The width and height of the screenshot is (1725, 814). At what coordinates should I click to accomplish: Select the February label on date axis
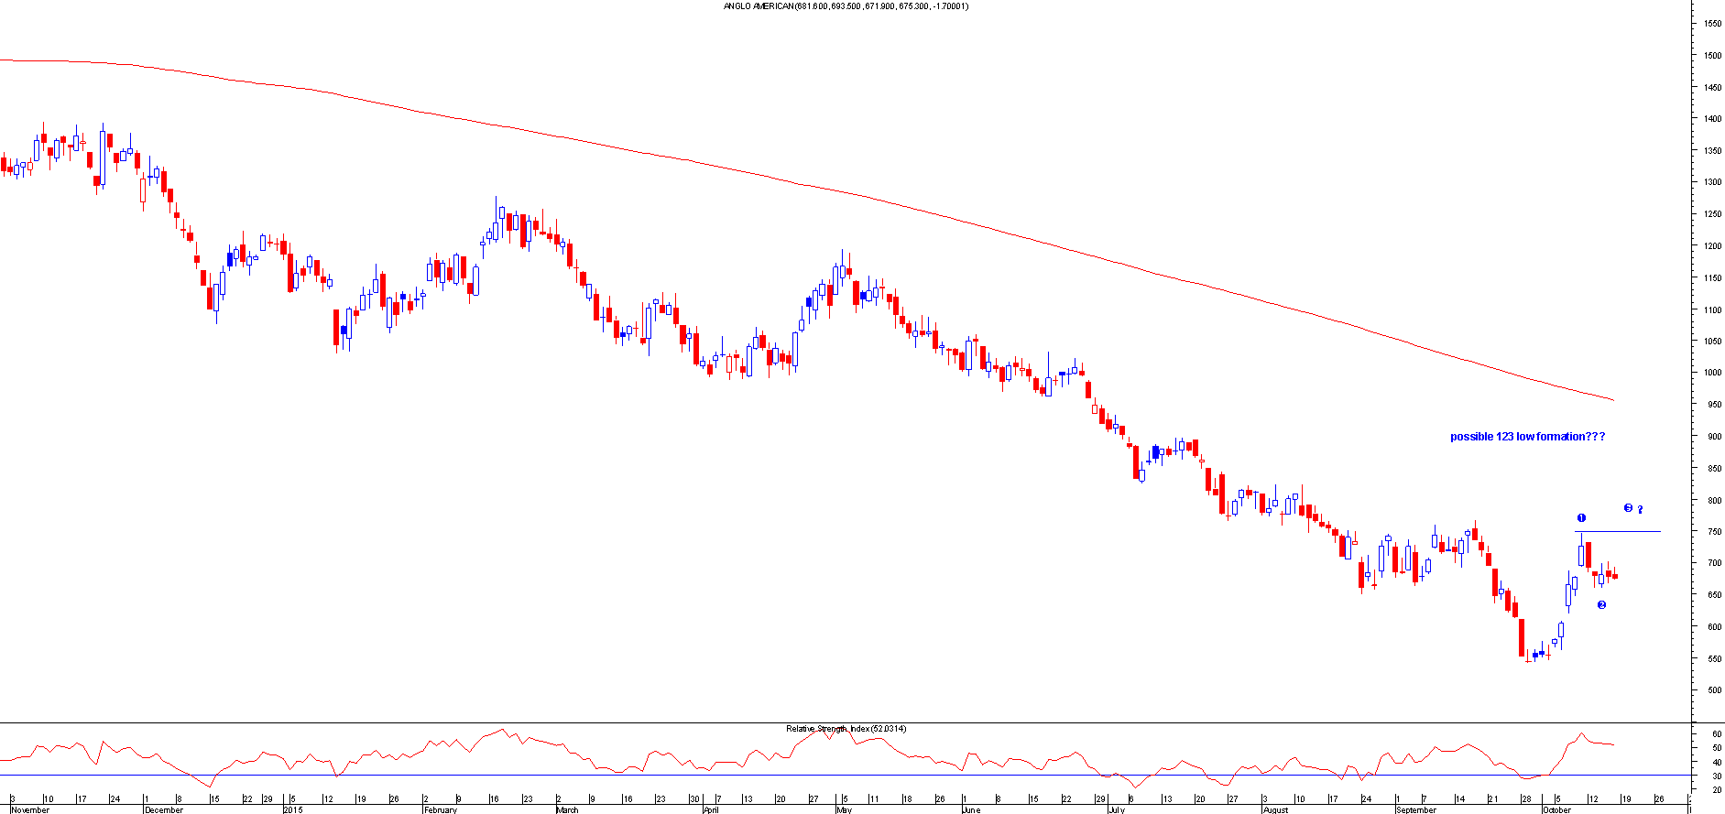pyautogui.click(x=440, y=809)
